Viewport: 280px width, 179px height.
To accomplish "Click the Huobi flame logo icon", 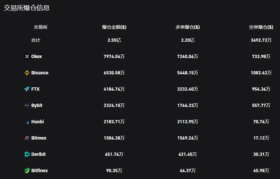I will click(27, 122).
